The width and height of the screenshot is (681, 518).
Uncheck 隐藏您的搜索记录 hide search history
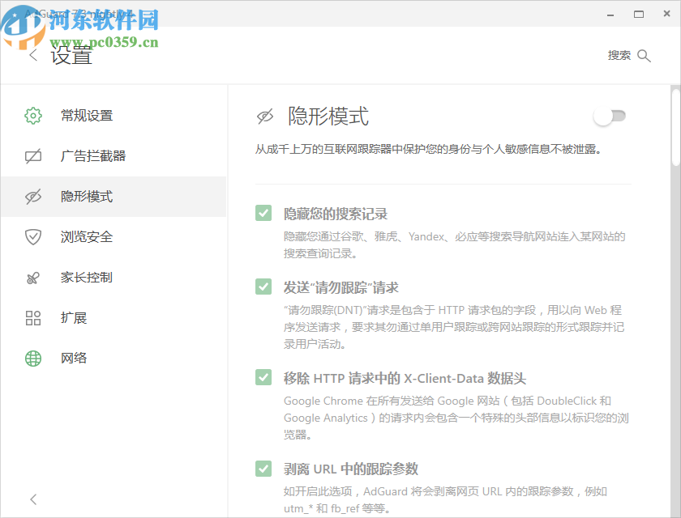(263, 212)
